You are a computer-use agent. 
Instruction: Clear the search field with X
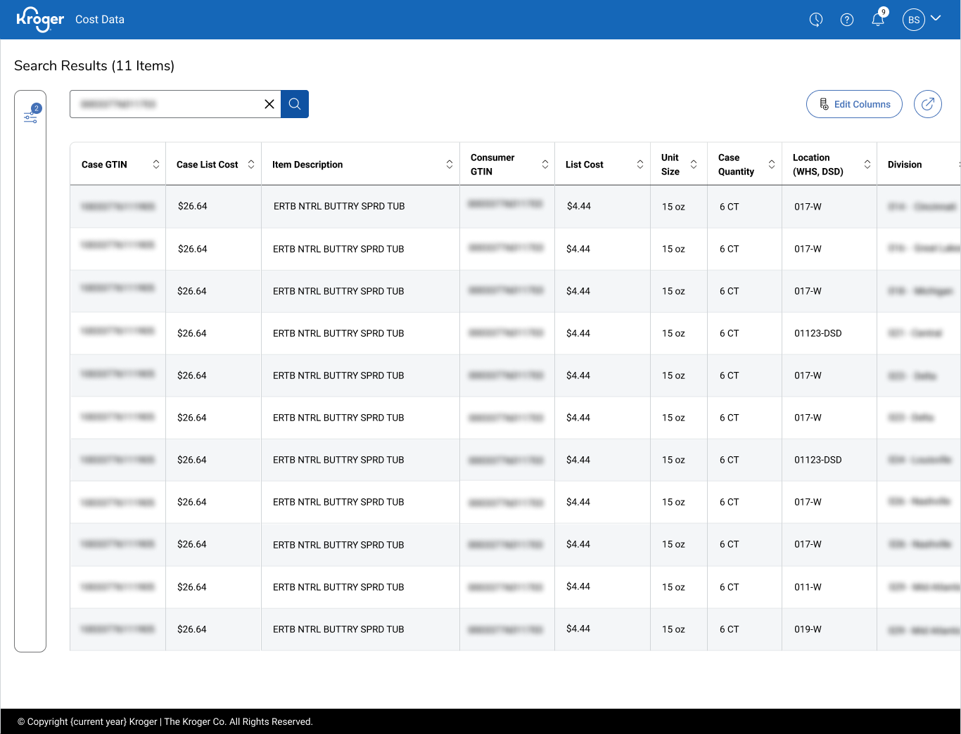tap(269, 104)
